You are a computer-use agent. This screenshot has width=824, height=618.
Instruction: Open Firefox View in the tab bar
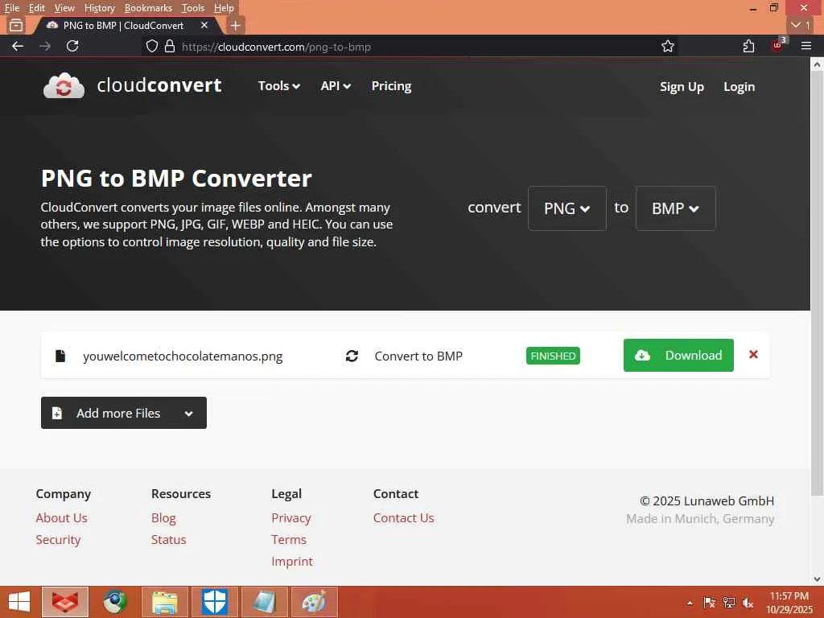[16, 25]
